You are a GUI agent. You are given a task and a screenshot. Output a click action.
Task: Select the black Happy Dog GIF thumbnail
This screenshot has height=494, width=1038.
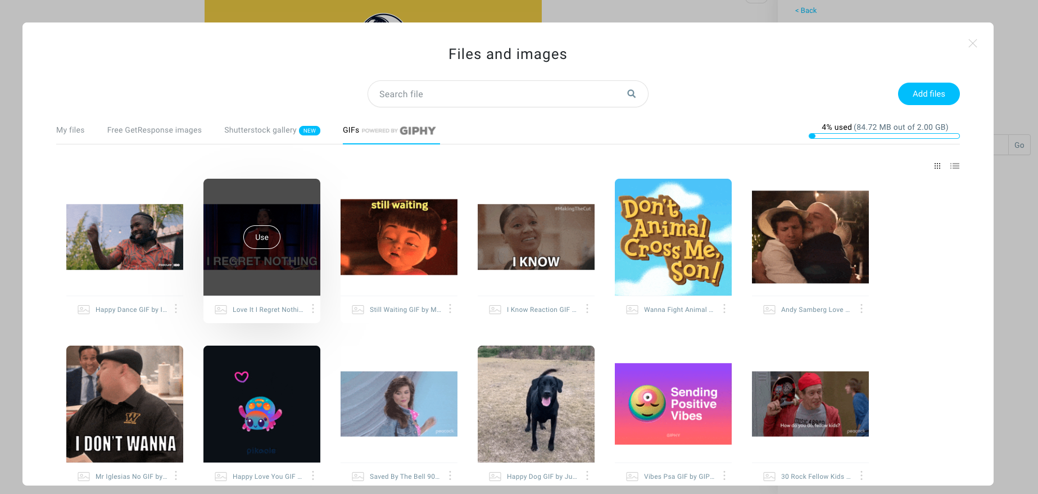[536, 404]
